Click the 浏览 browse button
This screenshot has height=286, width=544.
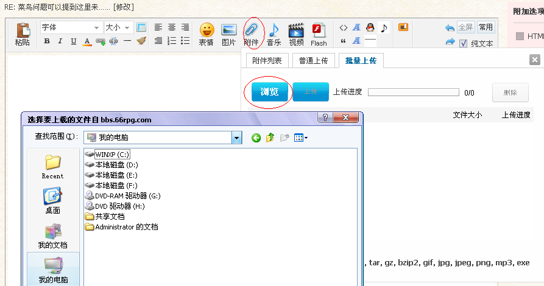click(x=270, y=92)
